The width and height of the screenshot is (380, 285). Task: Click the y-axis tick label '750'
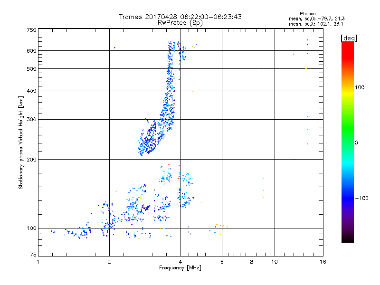[31, 30]
